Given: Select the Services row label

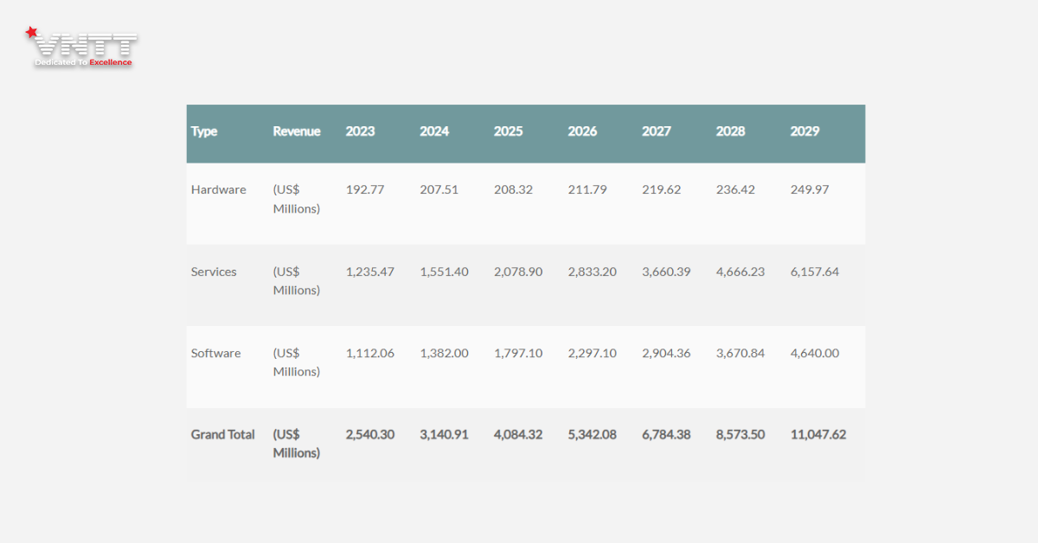Looking at the screenshot, I should pyautogui.click(x=214, y=271).
